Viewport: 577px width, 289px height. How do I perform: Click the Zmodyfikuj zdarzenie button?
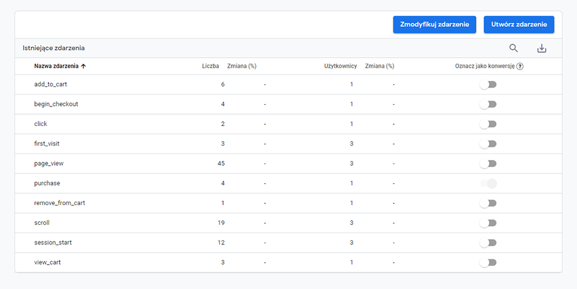[x=435, y=24]
